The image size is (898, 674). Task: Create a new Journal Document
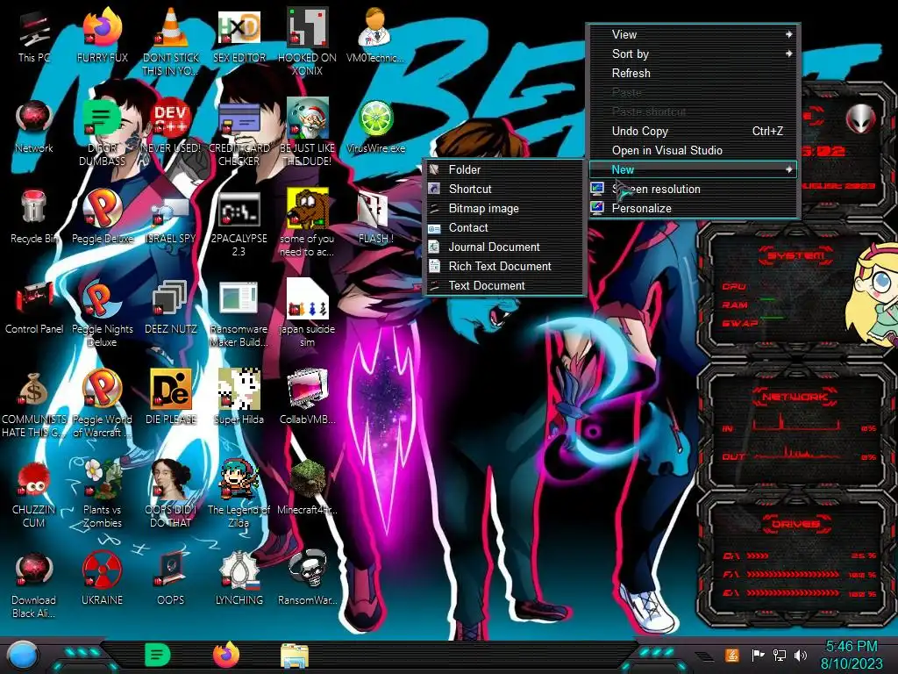(504, 247)
